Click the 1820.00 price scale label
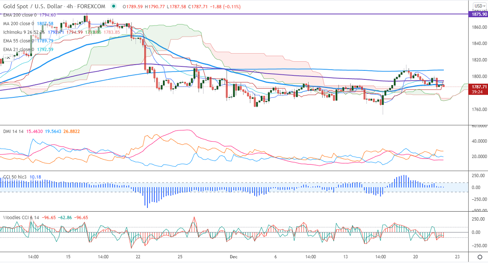Image resolution: width=488 pixels, height=264 pixels. pyautogui.click(x=479, y=60)
